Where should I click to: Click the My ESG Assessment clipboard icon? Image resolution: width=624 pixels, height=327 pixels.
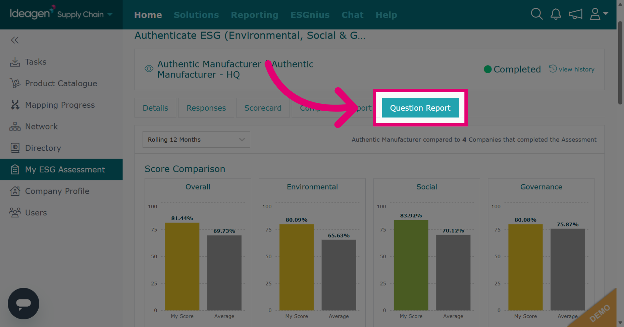click(x=15, y=169)
